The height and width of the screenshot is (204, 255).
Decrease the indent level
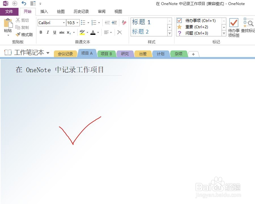107,23
